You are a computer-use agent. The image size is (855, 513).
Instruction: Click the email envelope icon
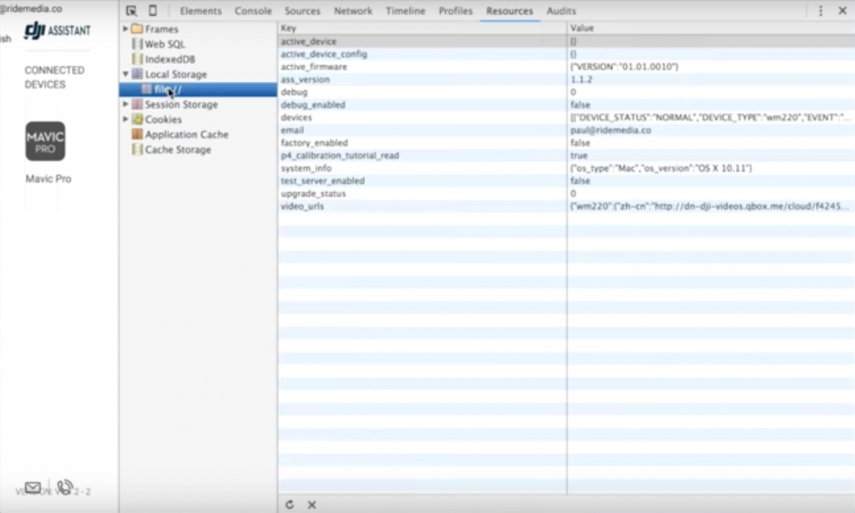click(33, 488)
